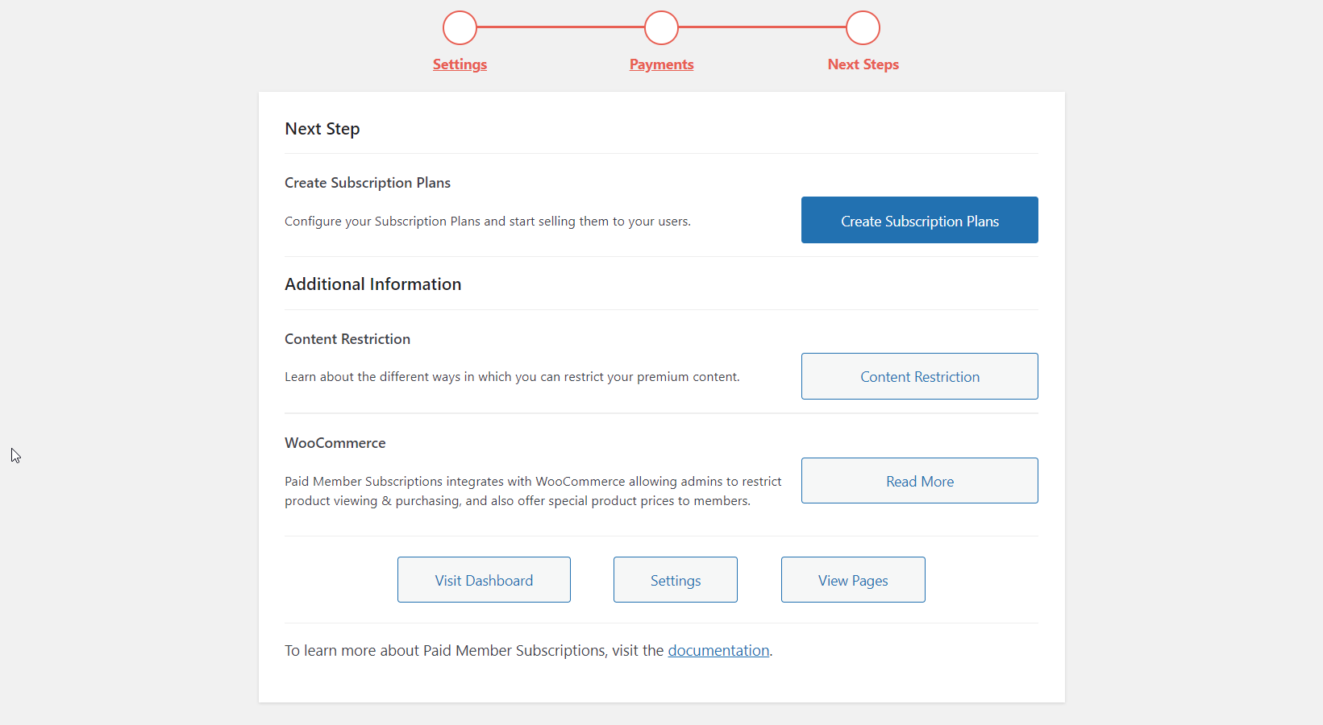Click the connector line between Settings and Payments
The image size is (1323, 725).
(560, 27)
